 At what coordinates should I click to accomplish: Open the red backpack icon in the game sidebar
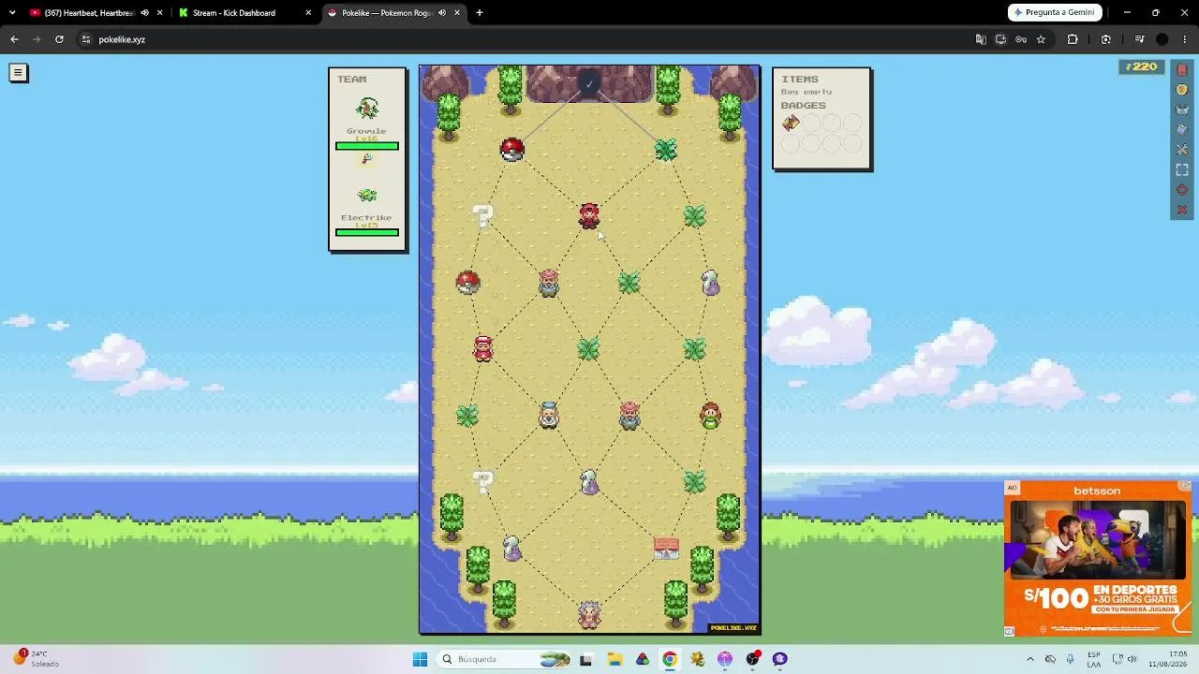click(1182, 70)
